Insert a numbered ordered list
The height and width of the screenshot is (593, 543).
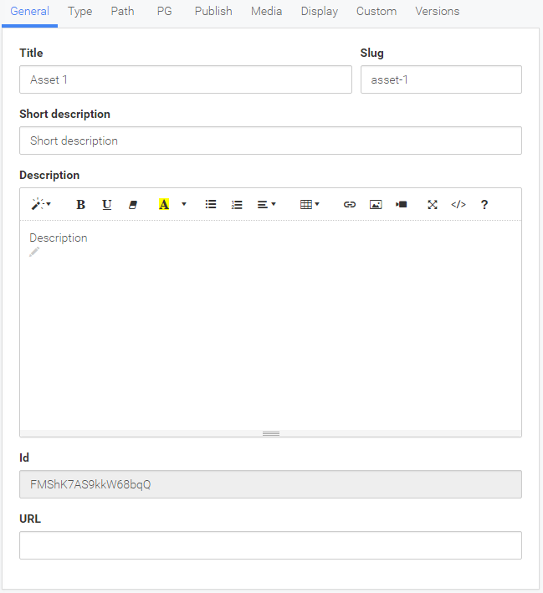pyautogui.click(x=237, y=205)
